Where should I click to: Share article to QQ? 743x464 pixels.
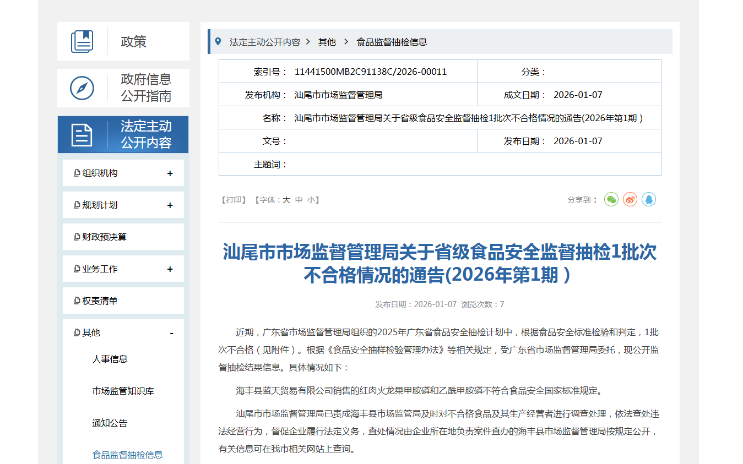(x=649, y=199)
